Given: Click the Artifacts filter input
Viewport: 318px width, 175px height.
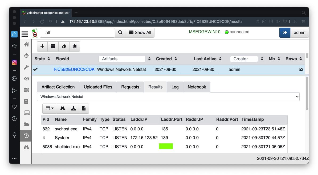Looking at the screenshot, I should click(122, 59).
